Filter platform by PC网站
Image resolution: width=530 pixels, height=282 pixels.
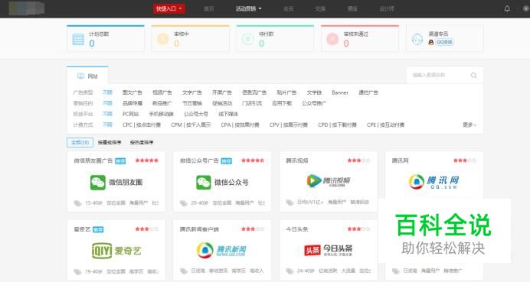[x=130, y=114]
